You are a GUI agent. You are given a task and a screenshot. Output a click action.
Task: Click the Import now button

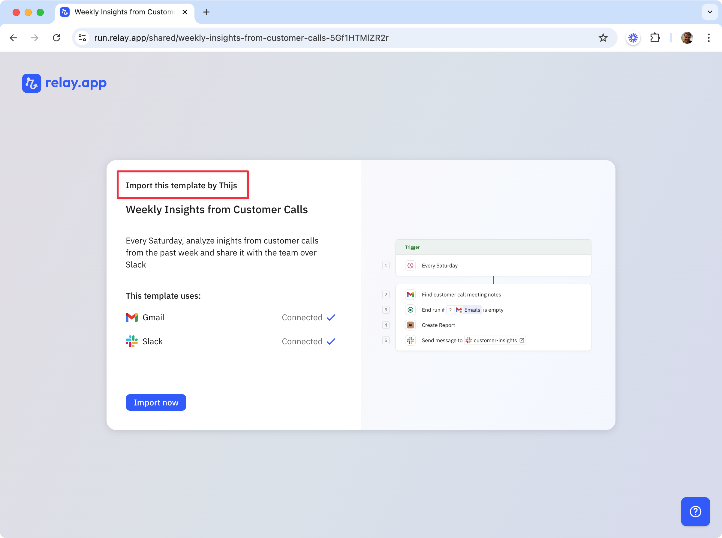pyautogui.click(x=156, y=402)
